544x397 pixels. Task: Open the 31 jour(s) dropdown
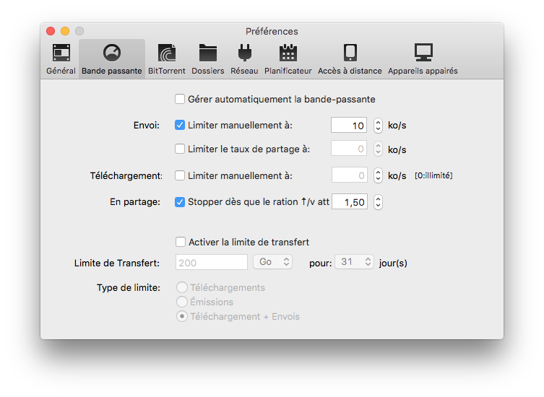coord(354,262)
